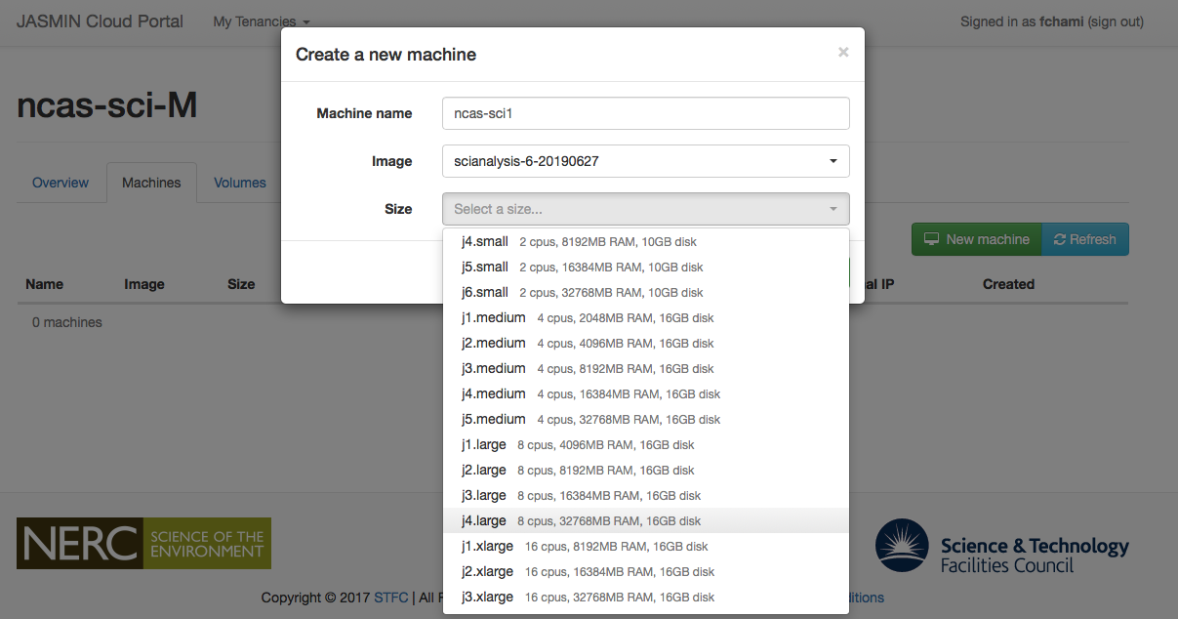Switch to the Overview tab
Viewport: 1178px width, 619px height.
[x=60, y=183]
